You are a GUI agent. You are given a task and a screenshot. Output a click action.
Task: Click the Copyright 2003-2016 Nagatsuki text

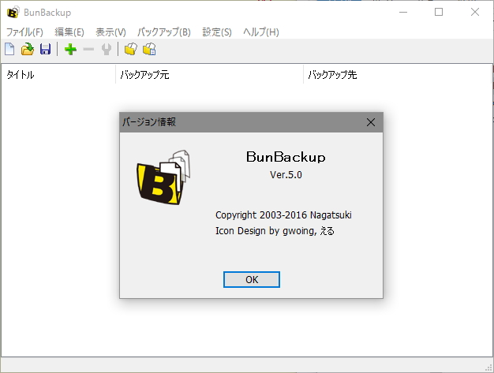click(283, 215)
